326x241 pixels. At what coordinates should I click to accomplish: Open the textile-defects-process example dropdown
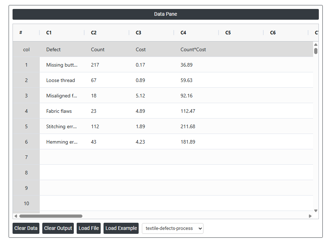pyautogui.click(x=172, y=228)
